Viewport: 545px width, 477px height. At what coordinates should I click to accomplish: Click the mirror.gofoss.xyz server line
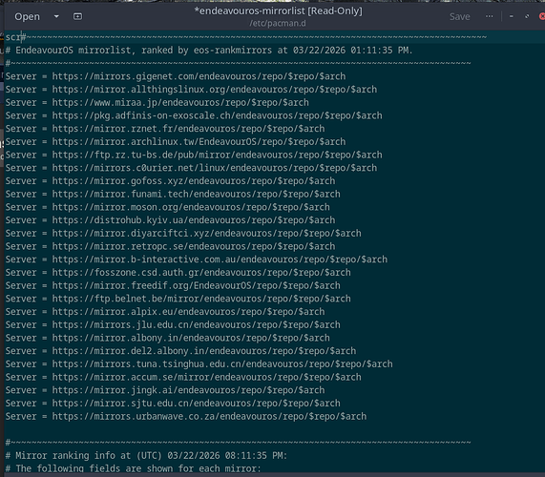tap(170, 181)
